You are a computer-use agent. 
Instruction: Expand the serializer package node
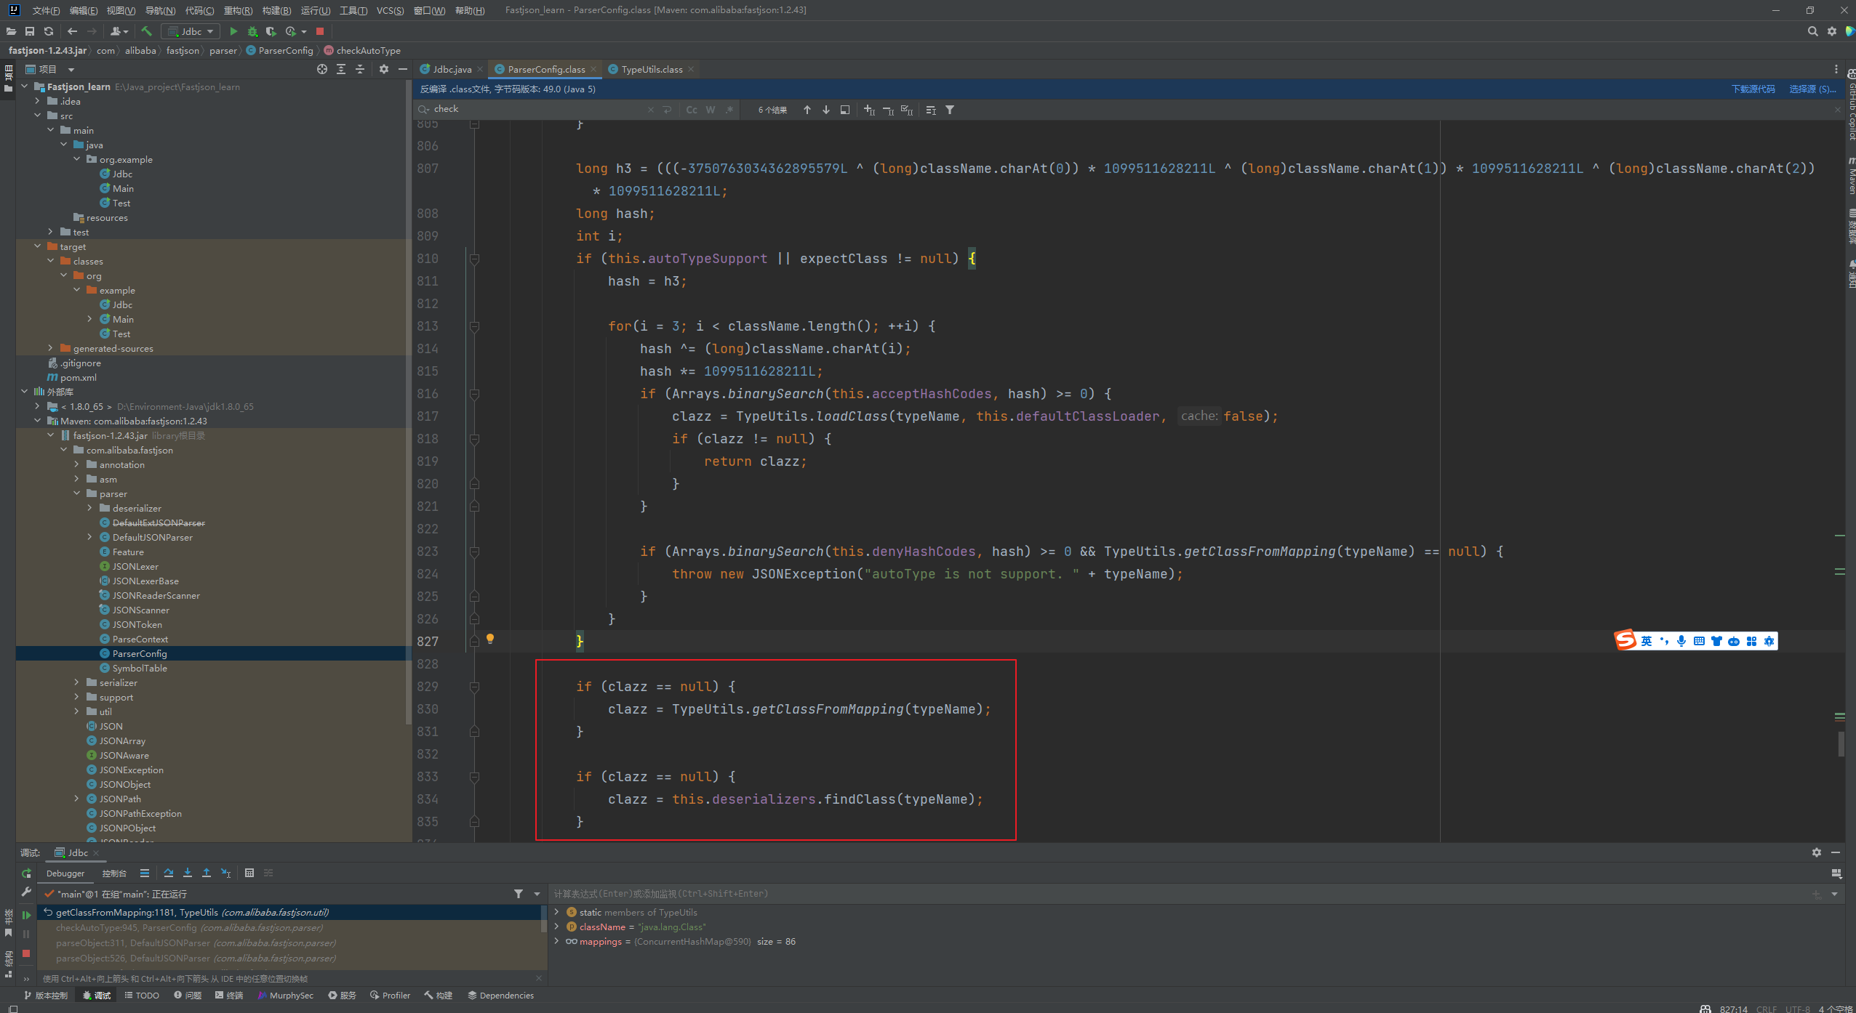[76, 682]
